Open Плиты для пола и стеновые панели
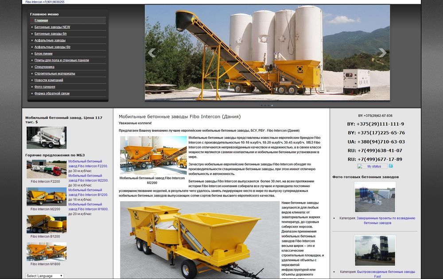The width and height of the screenshot is (443, 279). [62, 60]
